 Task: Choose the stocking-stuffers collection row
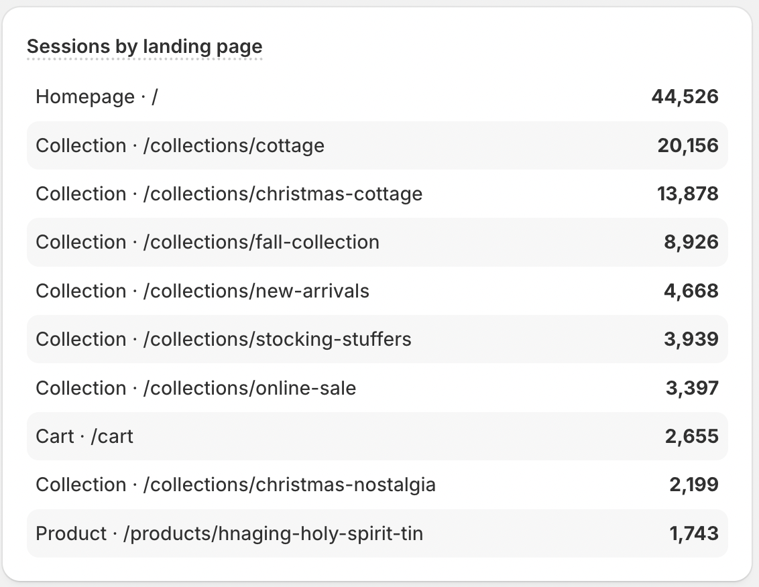(223, 339)
